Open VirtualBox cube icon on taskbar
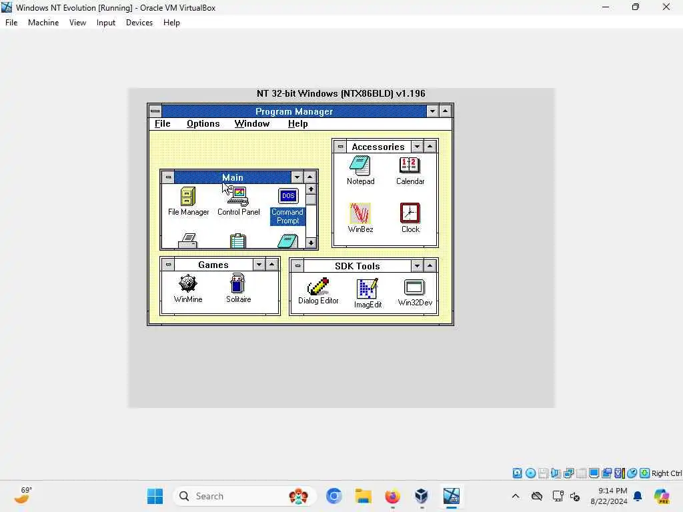Viewport: 683px width, 512px height. (422, 496)
